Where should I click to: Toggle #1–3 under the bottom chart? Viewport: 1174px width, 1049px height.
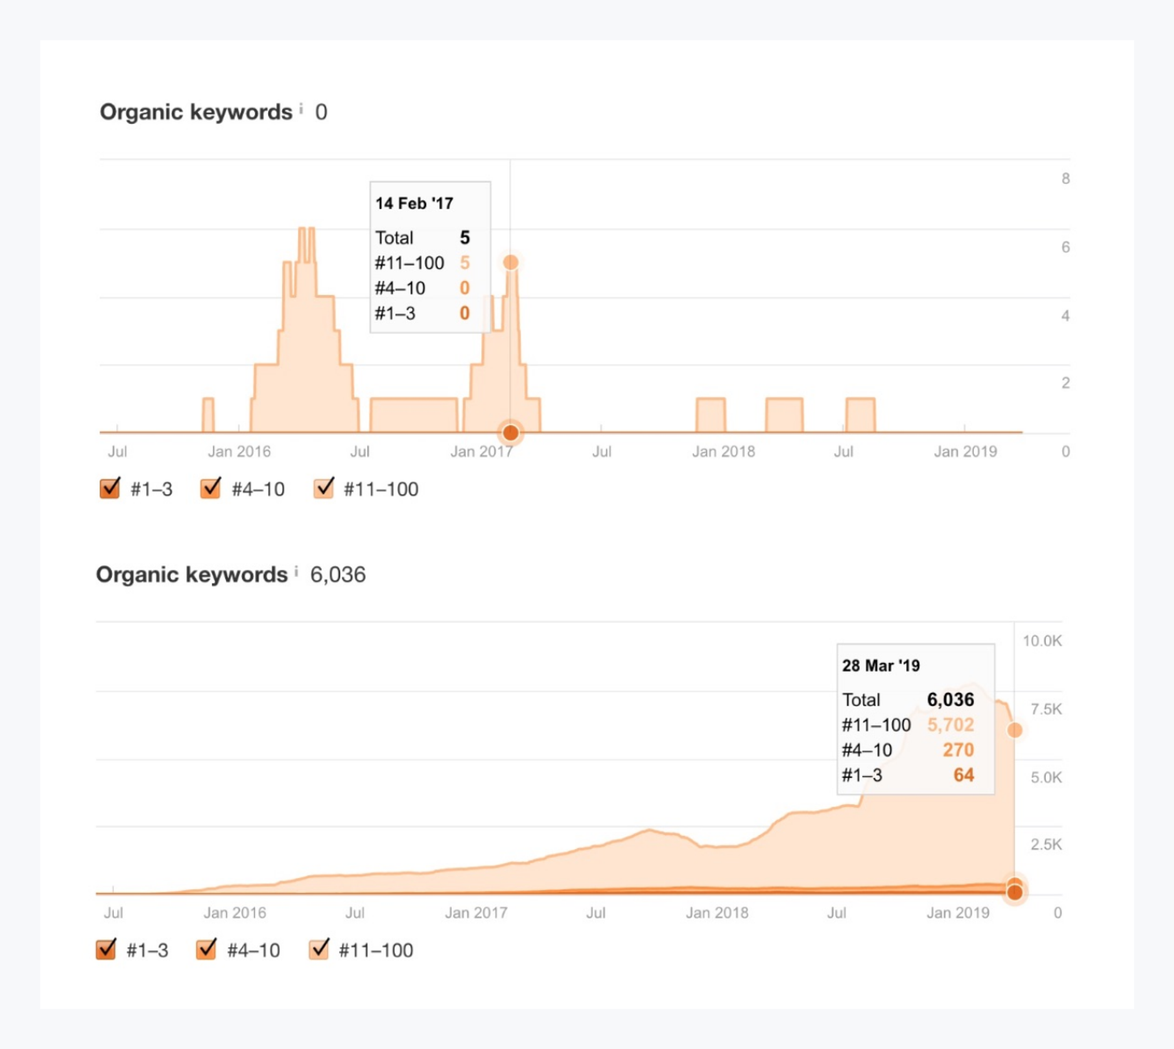[x=106, y=949]
